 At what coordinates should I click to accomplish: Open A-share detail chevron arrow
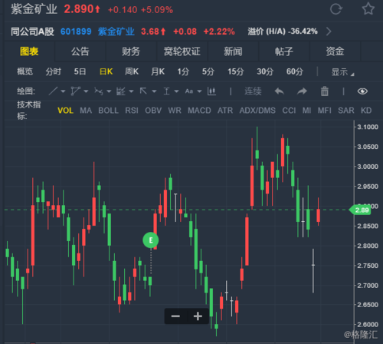pos(329,31)
